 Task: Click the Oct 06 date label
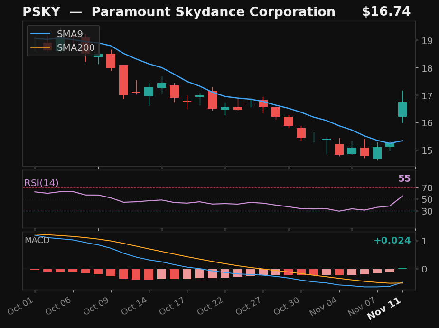59,306
